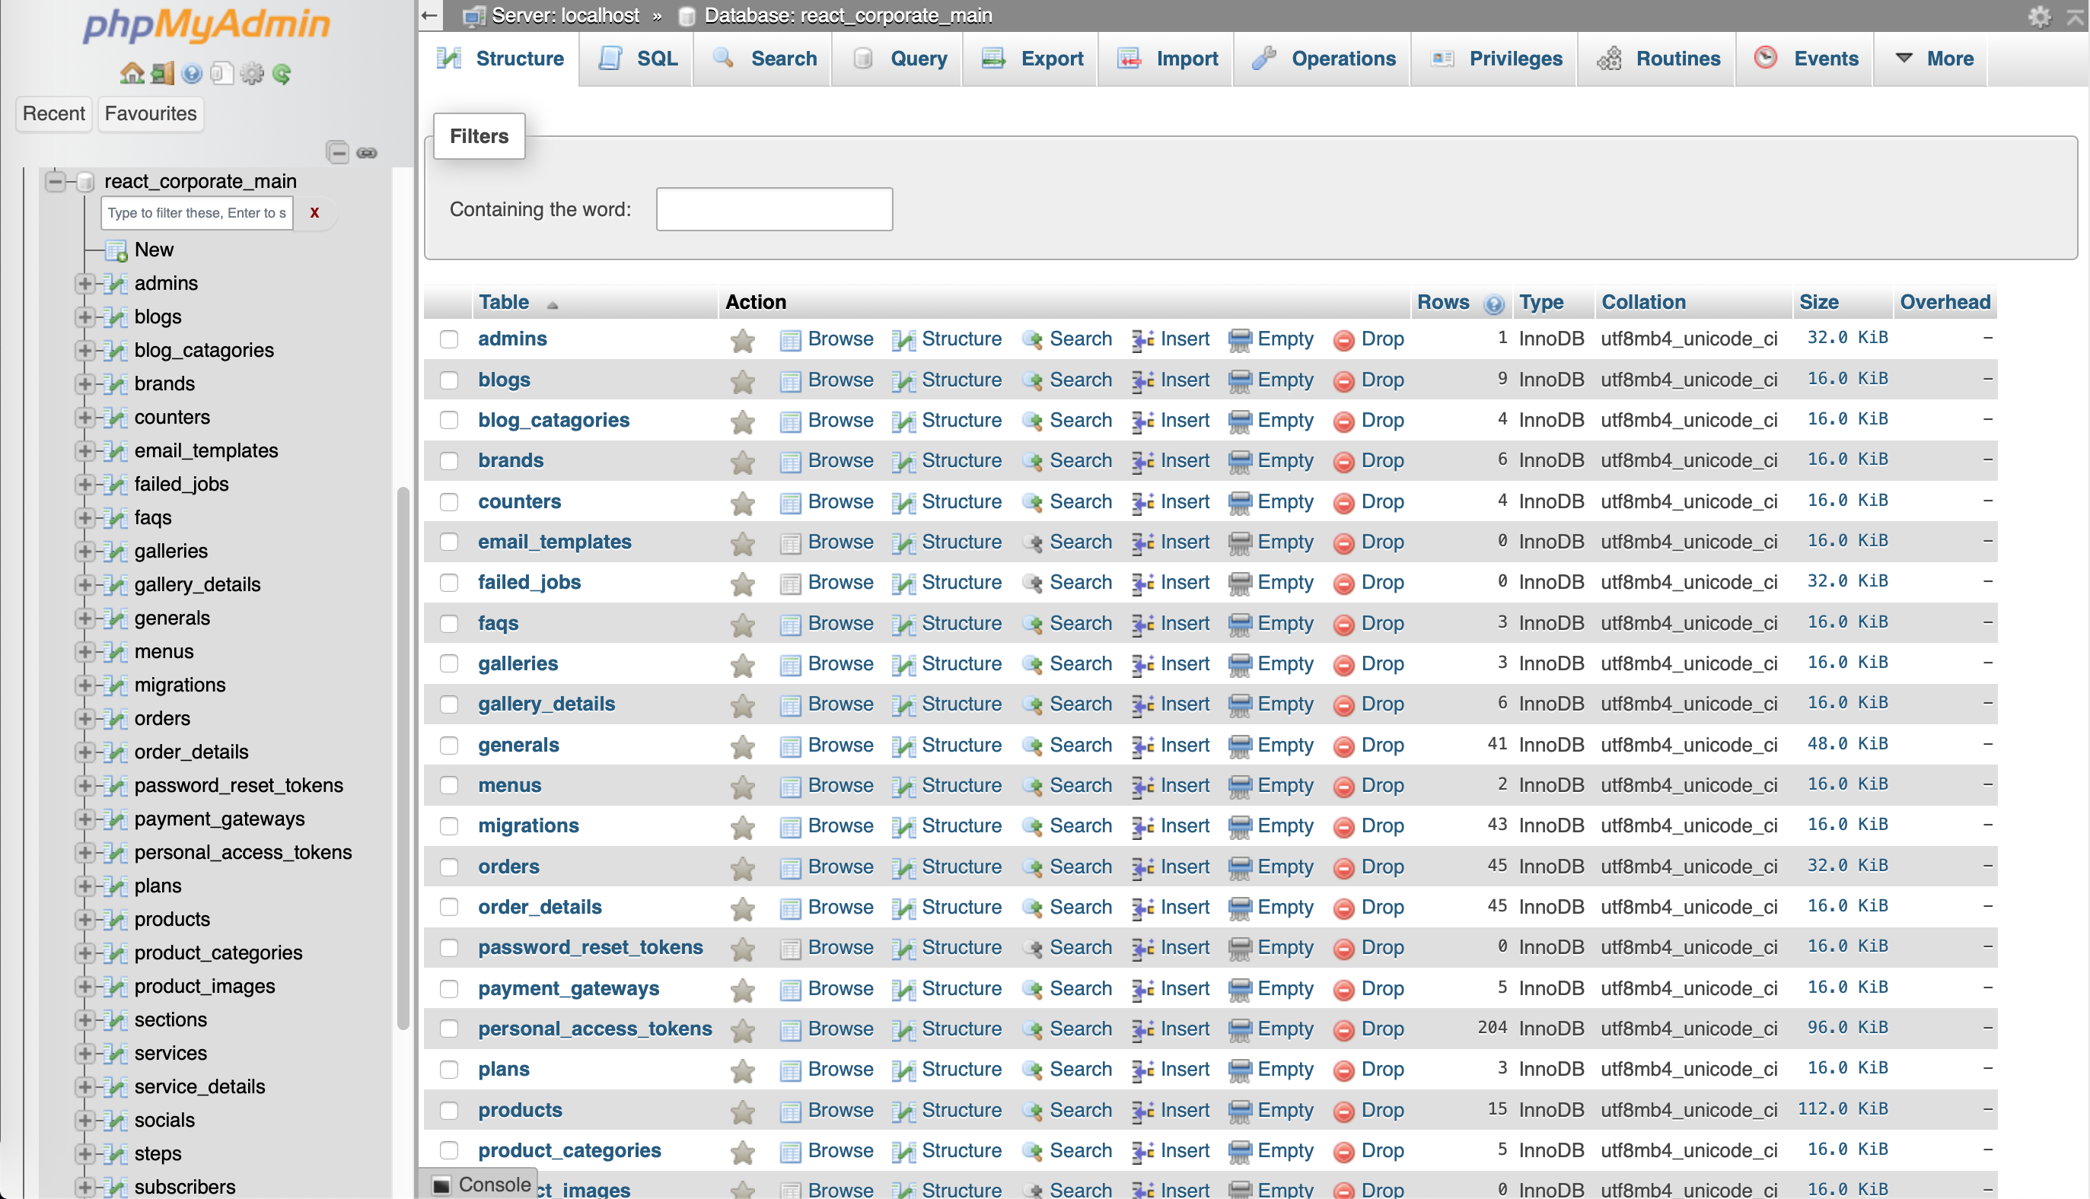Click the navigation panel vertical scrollbar
Viewport: 2090px width, 1199px height.
(403, 758)
